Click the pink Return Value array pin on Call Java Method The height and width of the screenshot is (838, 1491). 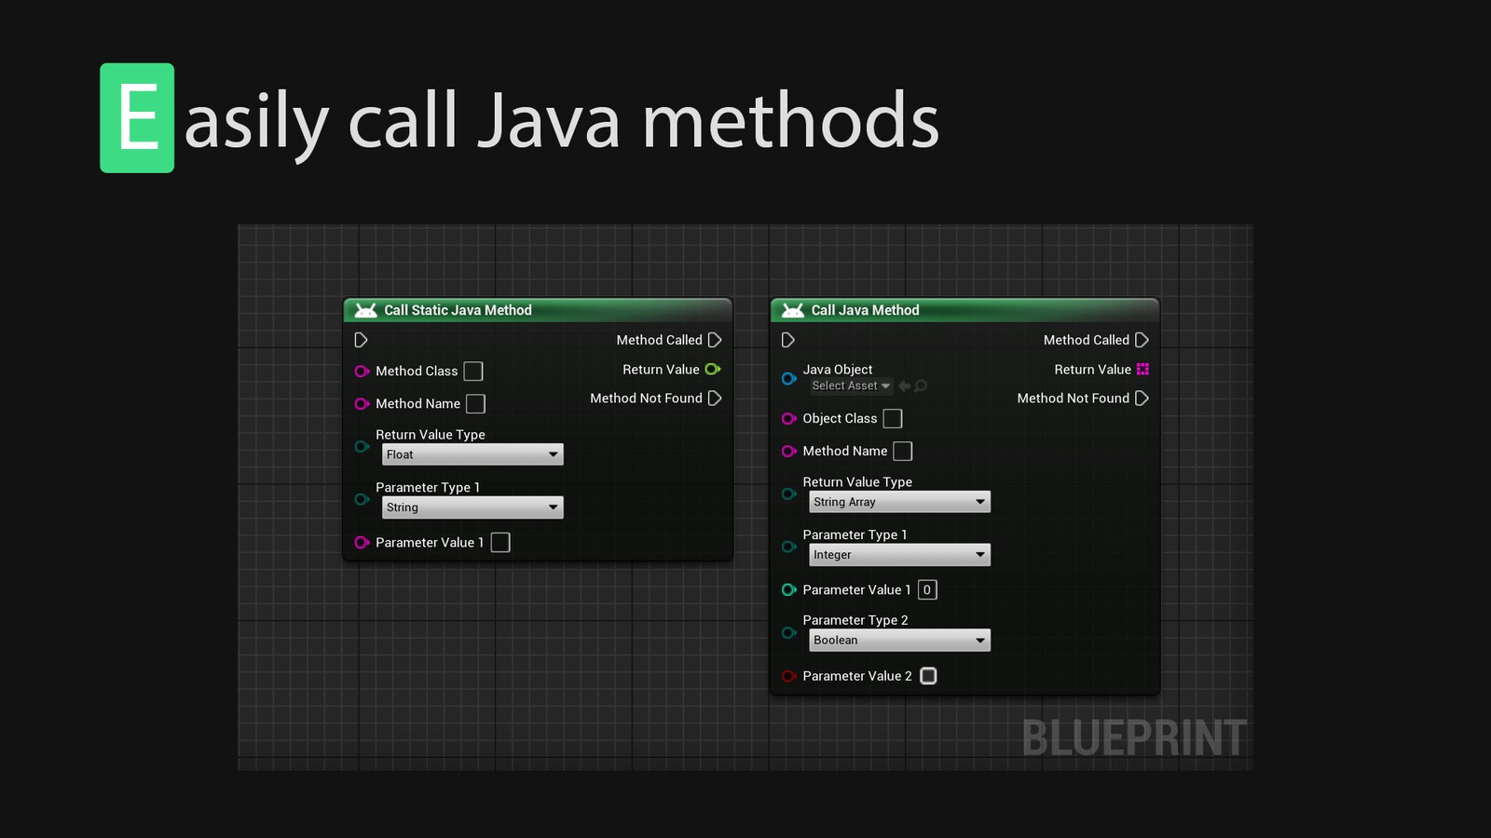click(1142, 369)
